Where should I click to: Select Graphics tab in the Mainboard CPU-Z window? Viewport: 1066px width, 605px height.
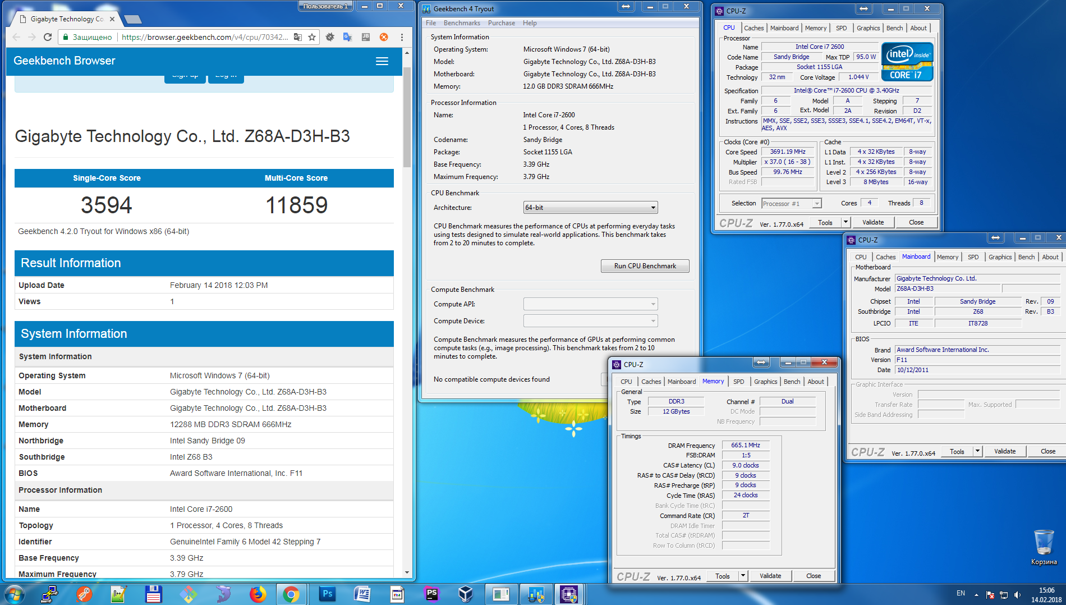tap(1000, 257)
